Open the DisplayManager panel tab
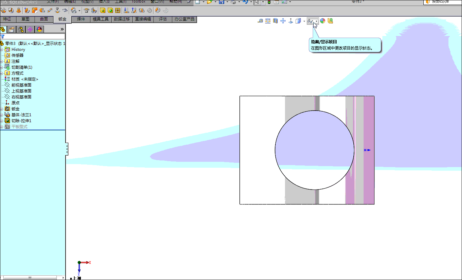462x280 pixels. coord(39,29)
